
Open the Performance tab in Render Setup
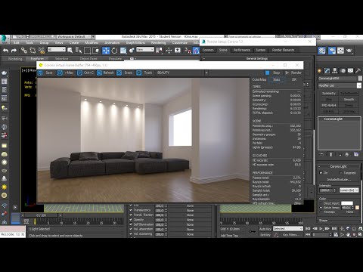click(241, 50)
